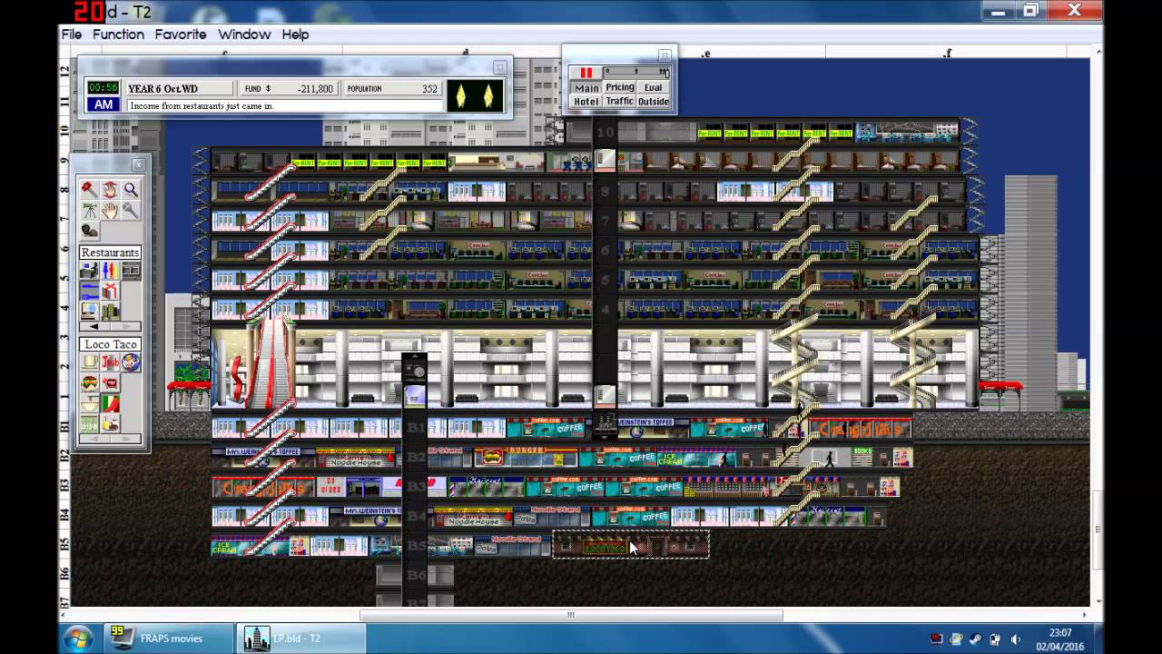The height and width of the screenshot is (654, 1162).
Task: Choose the computer monitor facility category
Action: tap(89, 310)
